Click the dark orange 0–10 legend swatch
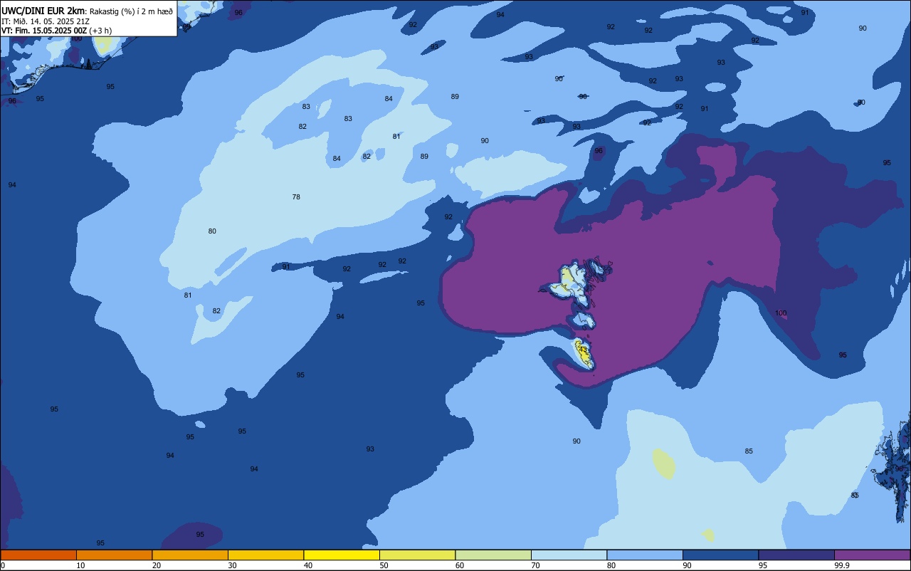This screenshot has width=911, height=571. (38, 555)
